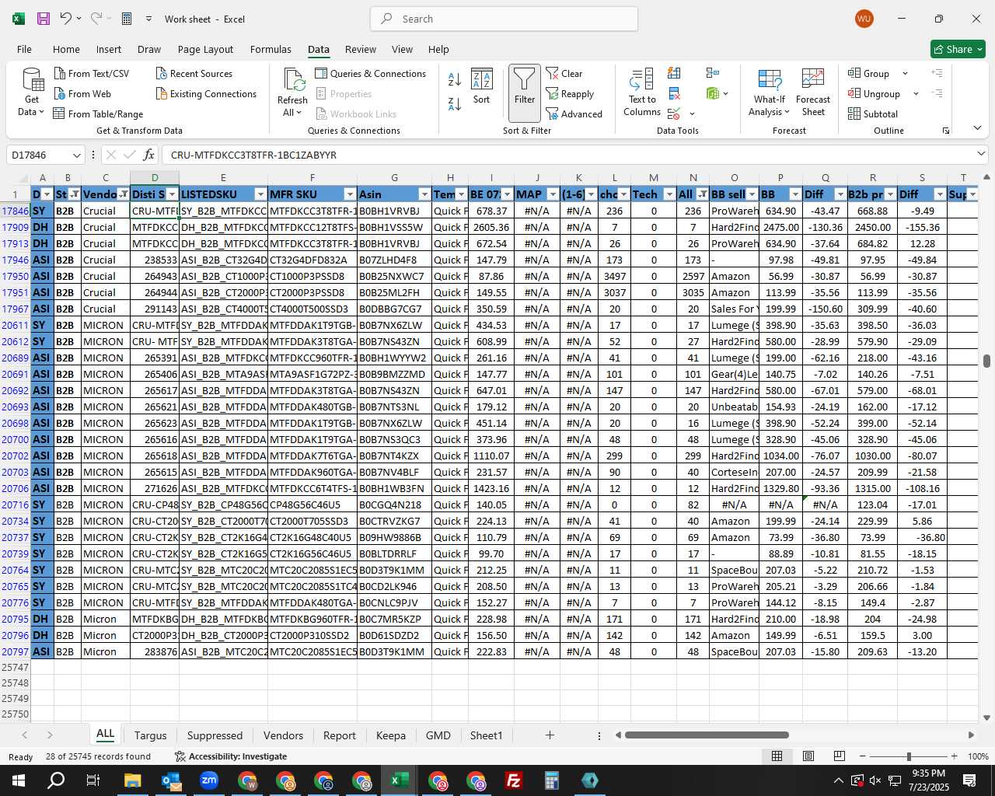Expand the formula bar

[981, 155]
